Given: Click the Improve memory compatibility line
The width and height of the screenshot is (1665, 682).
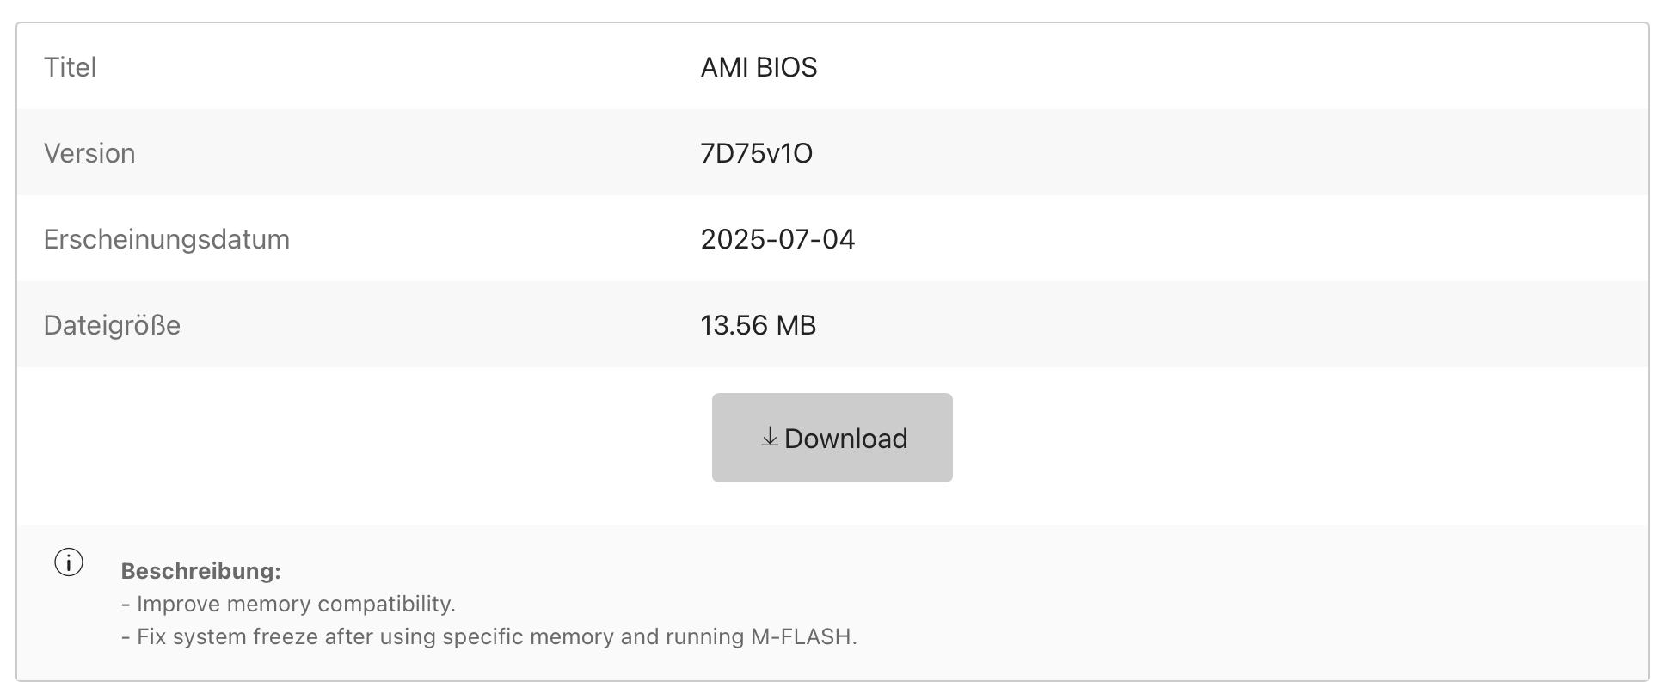Looking at the screenshot, I should tap(288, 604).
